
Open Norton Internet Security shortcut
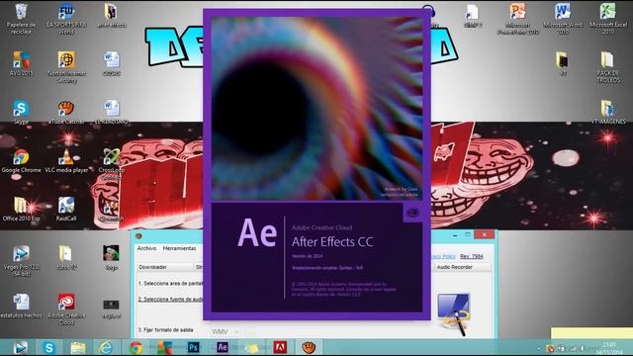pos(66,67)
